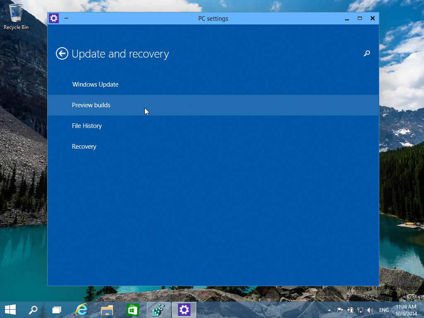This screenshot has width=424, height=318.
Task: Launch Internet Explorer from taskbar
Action: (82, 310)
